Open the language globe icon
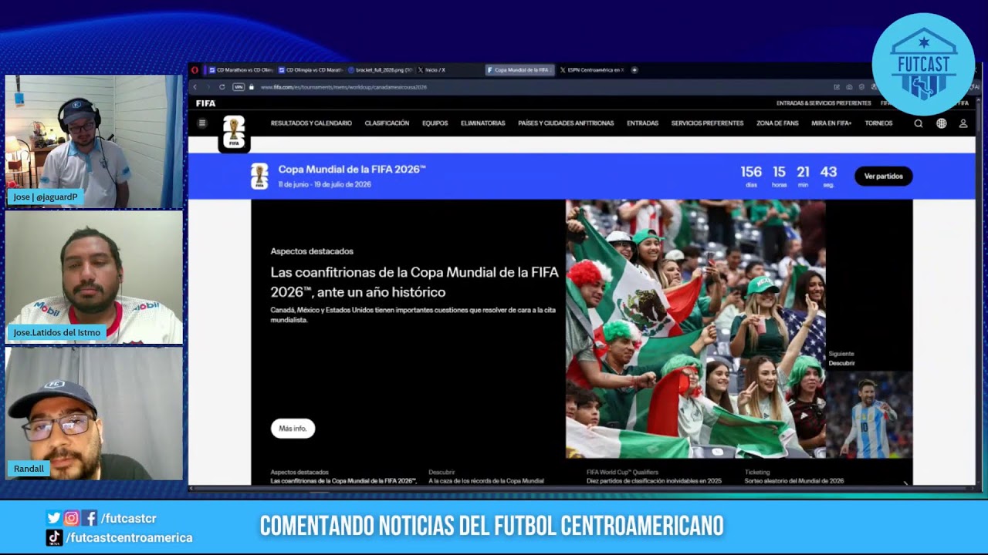This screenshot has height=555, width=988. 941,123
